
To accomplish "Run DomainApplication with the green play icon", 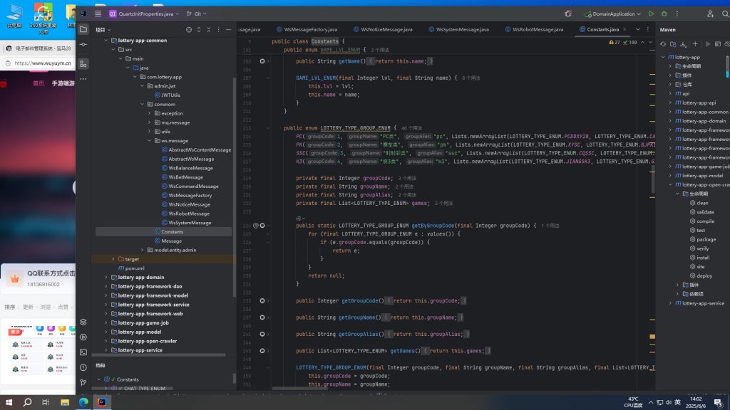I will 651,14.
